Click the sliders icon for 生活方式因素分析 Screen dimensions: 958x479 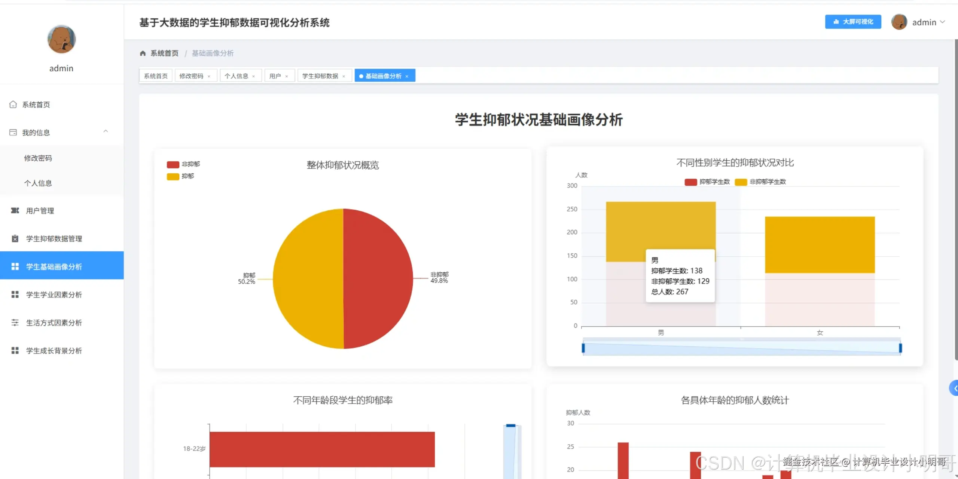15,323
